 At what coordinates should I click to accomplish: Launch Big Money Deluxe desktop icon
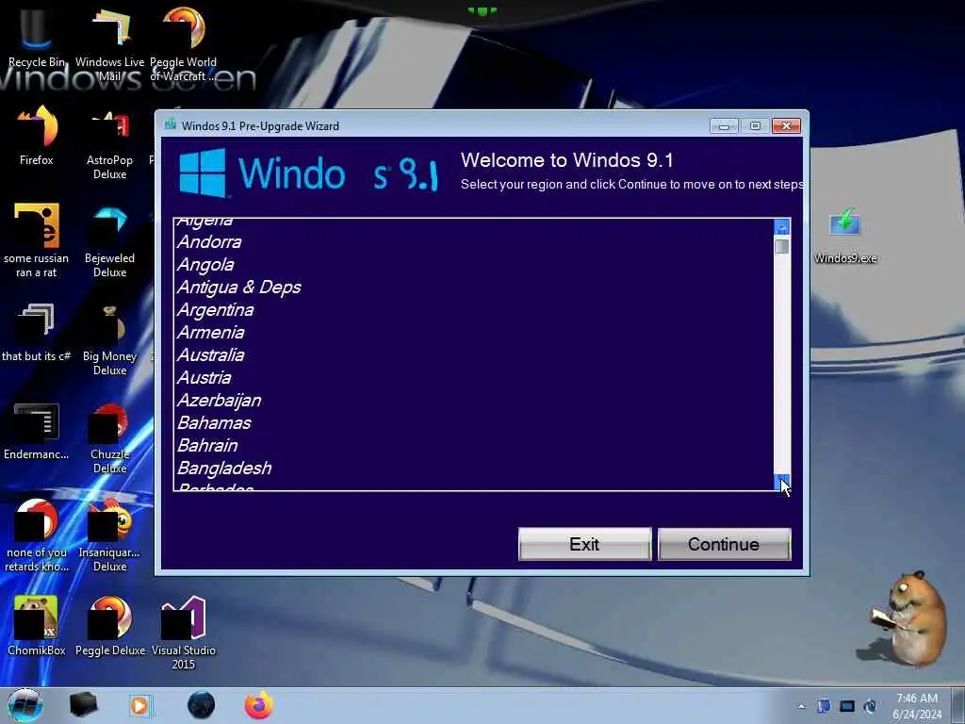pos(109,339)
